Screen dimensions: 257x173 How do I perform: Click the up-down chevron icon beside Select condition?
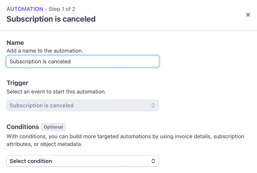pyautogui.click(x=153, y=161)
